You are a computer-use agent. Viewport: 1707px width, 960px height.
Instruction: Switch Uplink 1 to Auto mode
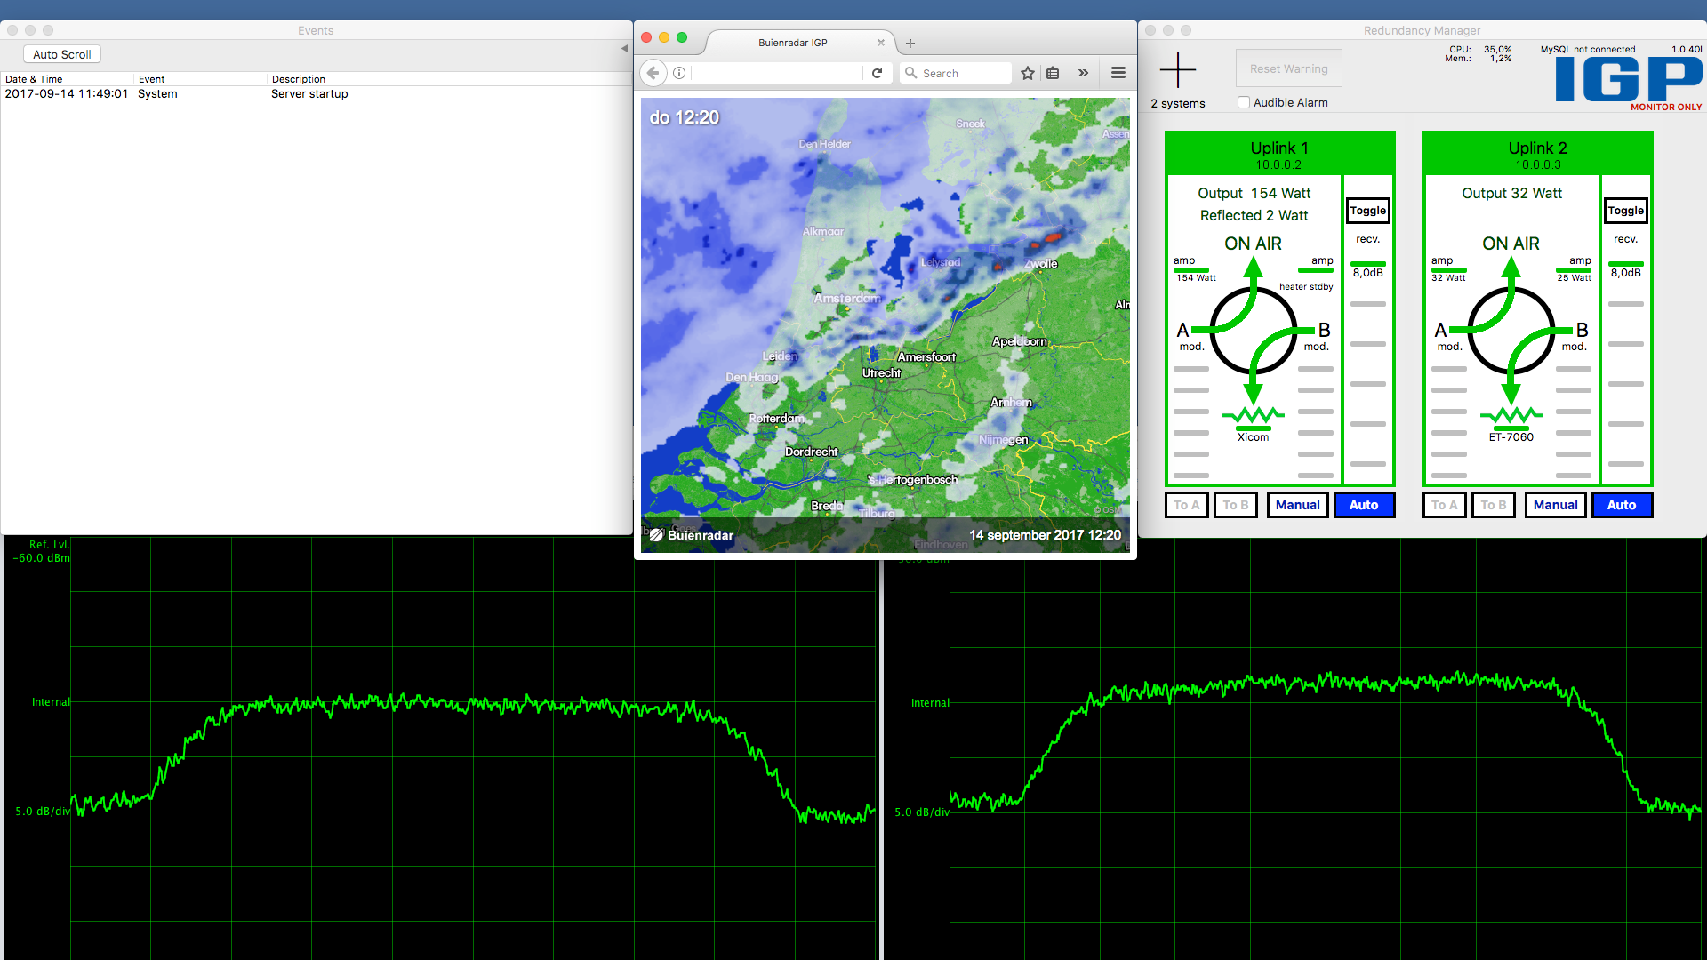(1364, 505)
